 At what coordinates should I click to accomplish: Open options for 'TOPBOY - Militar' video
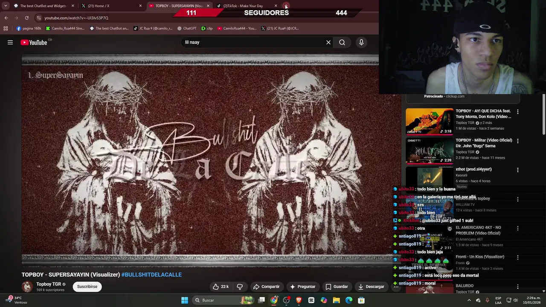[x=518, y=141]
